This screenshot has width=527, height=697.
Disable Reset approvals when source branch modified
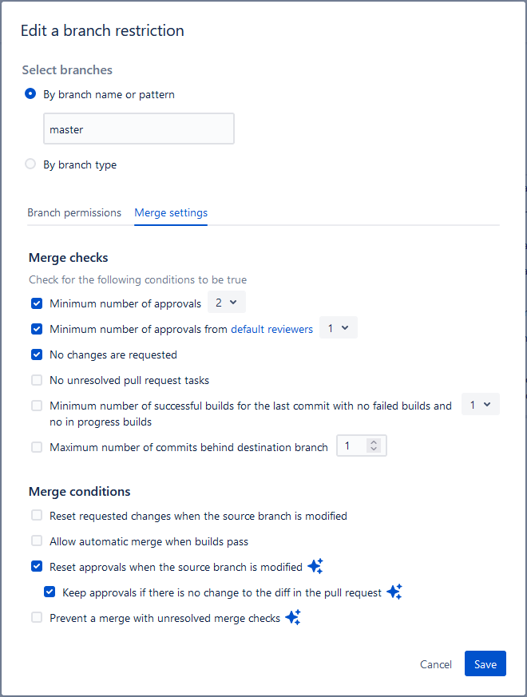[x=36, y=566]
